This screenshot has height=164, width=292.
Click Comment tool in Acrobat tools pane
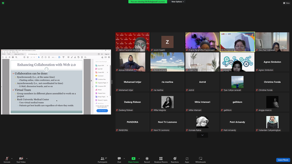coord(99,76)
